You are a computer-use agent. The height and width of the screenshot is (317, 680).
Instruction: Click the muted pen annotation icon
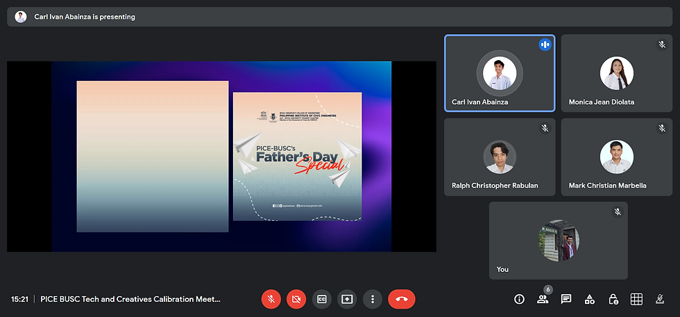pyautogui.click(x=660, y=299)
